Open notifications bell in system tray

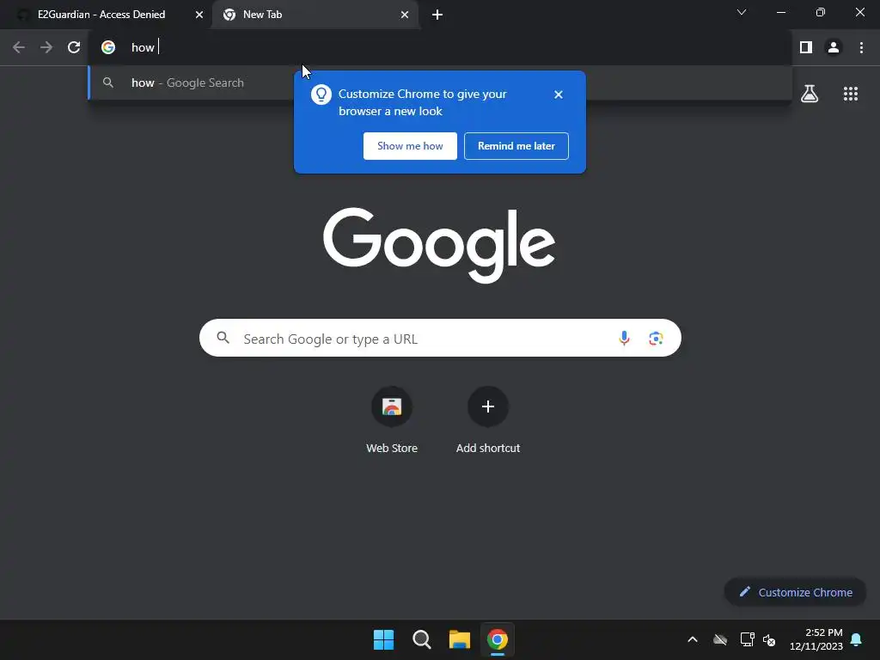point(856,639)
